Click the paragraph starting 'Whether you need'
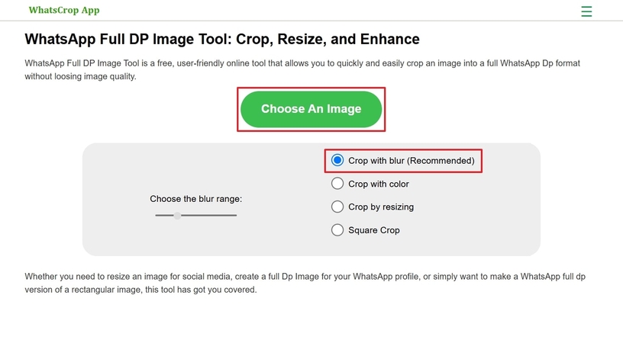The width and height of the screenshot is (623, 343). 305,283
